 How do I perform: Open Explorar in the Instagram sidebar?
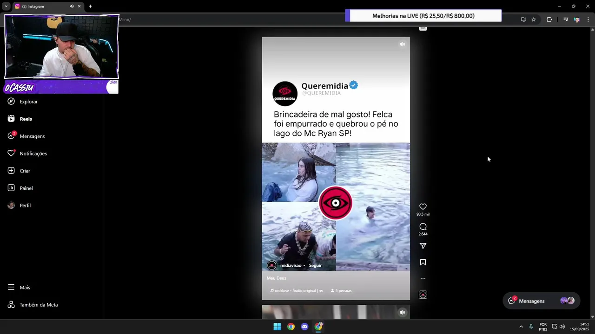(22, 102)
